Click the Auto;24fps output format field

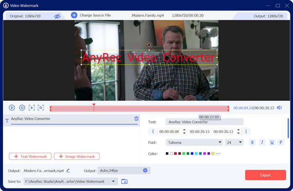point(124,171)
